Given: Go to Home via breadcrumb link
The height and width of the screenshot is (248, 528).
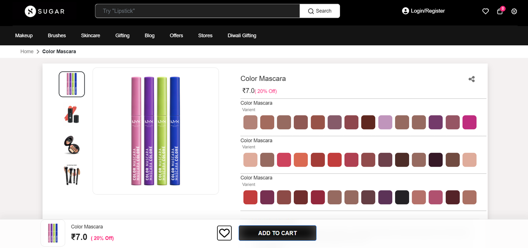Looking at the screenshot, I should [x=27, y=52].
